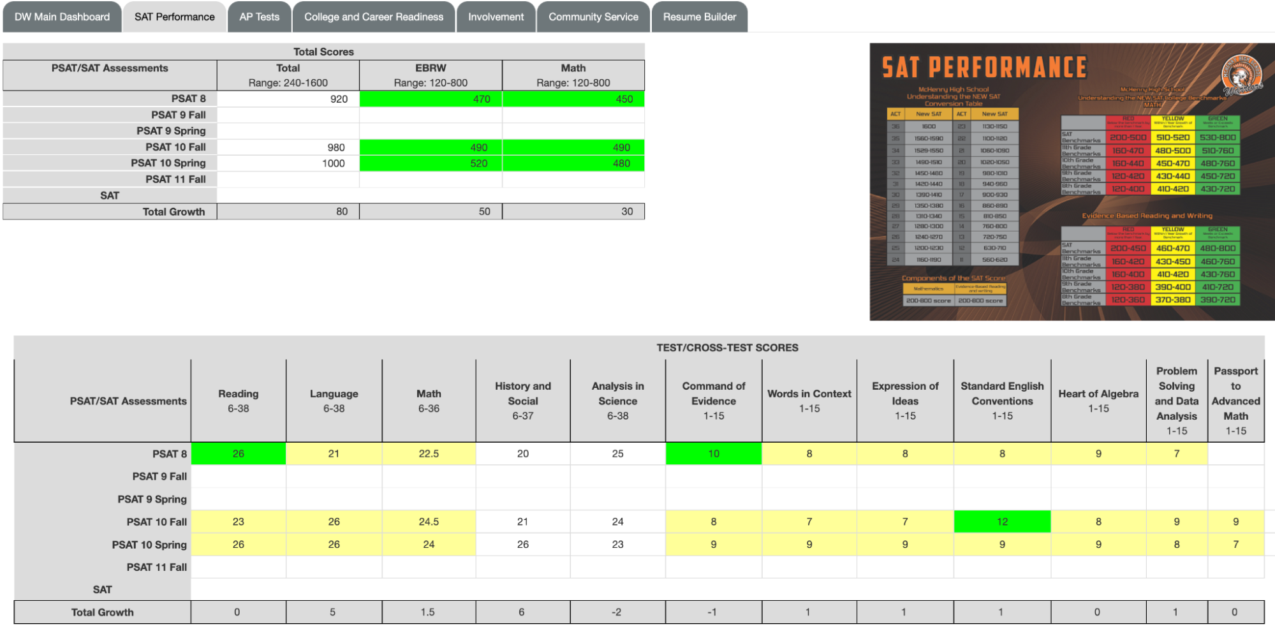The width and height of the screenshot is (1275, 627).
Task: Click Words in Context column header
Action: (x=809, y=401)
